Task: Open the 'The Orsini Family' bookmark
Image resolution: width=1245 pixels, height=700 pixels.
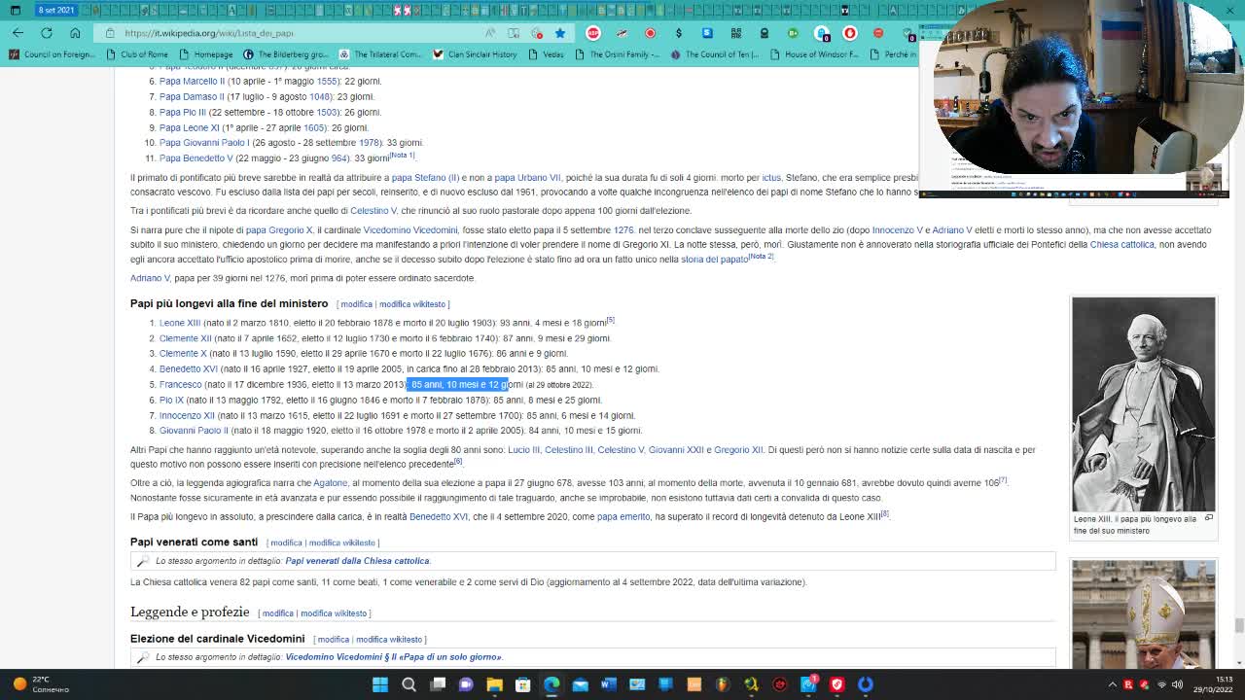Action: coord(618,54)
